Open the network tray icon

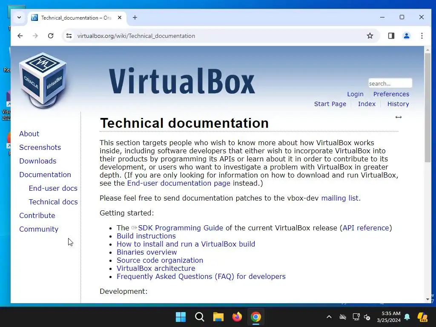pyautogui.click(x=356, y=317)
